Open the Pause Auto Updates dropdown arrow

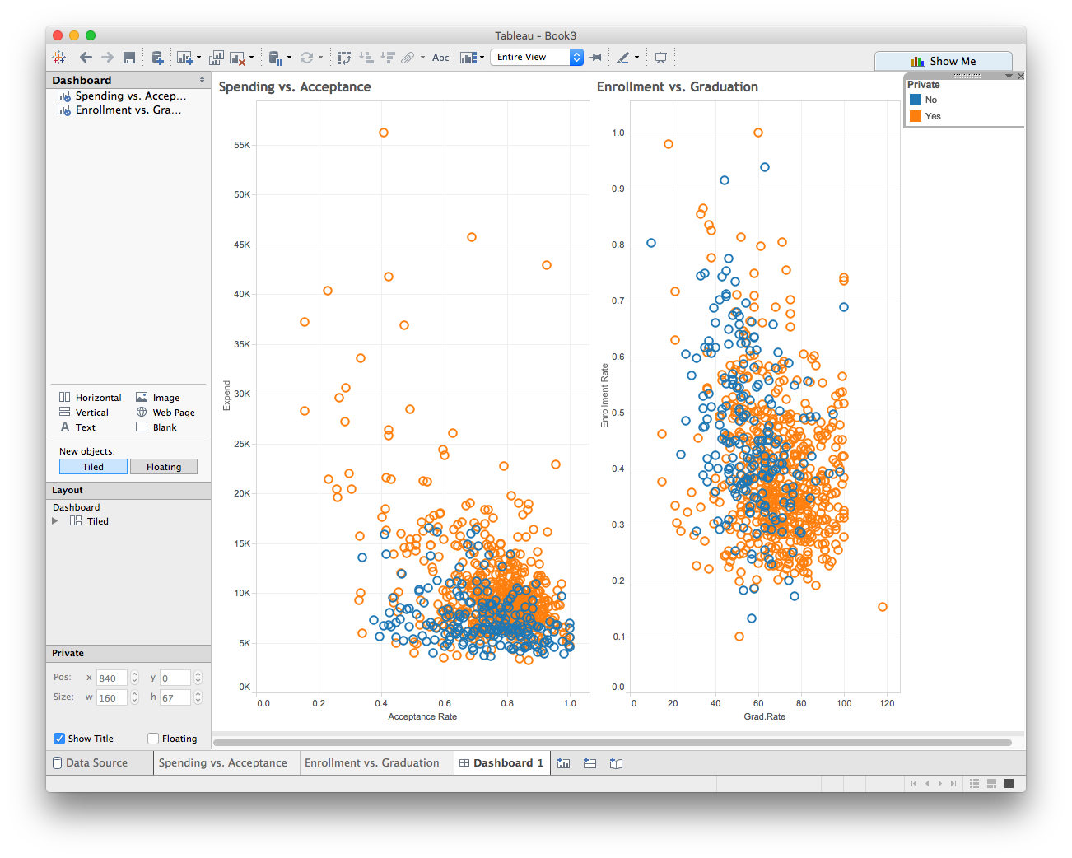[x=289, y=58]
